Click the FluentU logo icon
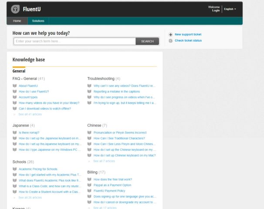This screenshot has height=209, width=264. tap(15, 9)
